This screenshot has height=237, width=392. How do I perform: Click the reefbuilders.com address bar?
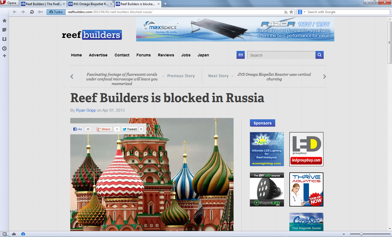(174, 12)
